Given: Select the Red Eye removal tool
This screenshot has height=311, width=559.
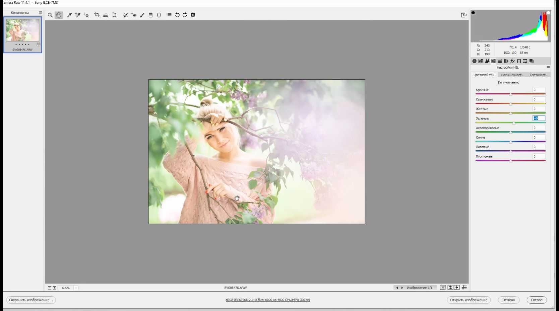Looking at the screenshot, I should [x=134, y=15].
